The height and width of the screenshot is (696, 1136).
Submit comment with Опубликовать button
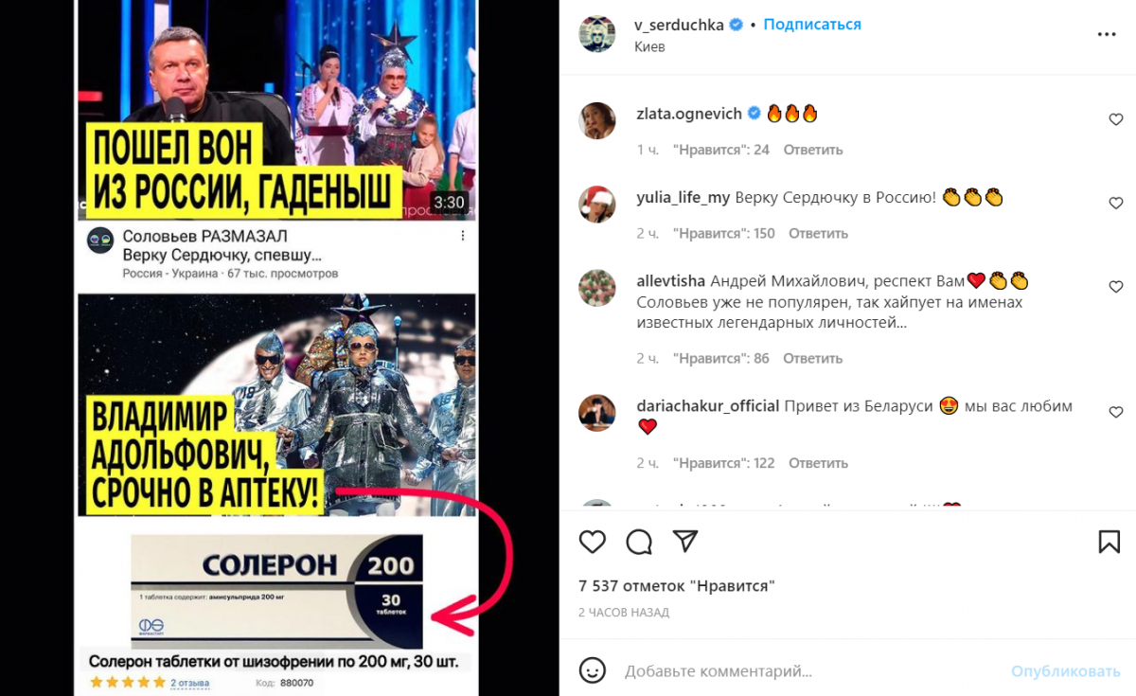(1065, 671)
